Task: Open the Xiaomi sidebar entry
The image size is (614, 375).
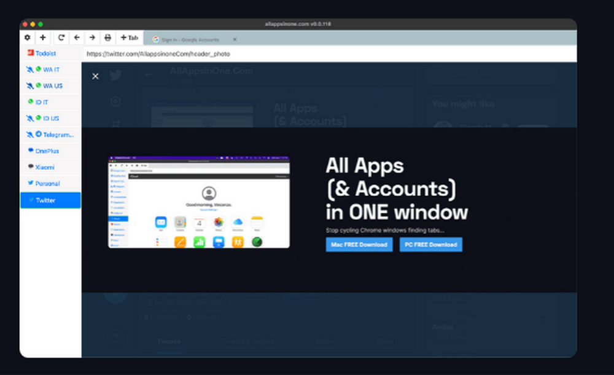Action: pos(50,167)
